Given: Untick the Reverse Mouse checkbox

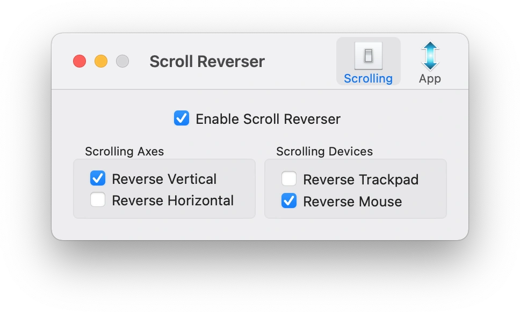Looking at the screenshot, I should [289, 201].
